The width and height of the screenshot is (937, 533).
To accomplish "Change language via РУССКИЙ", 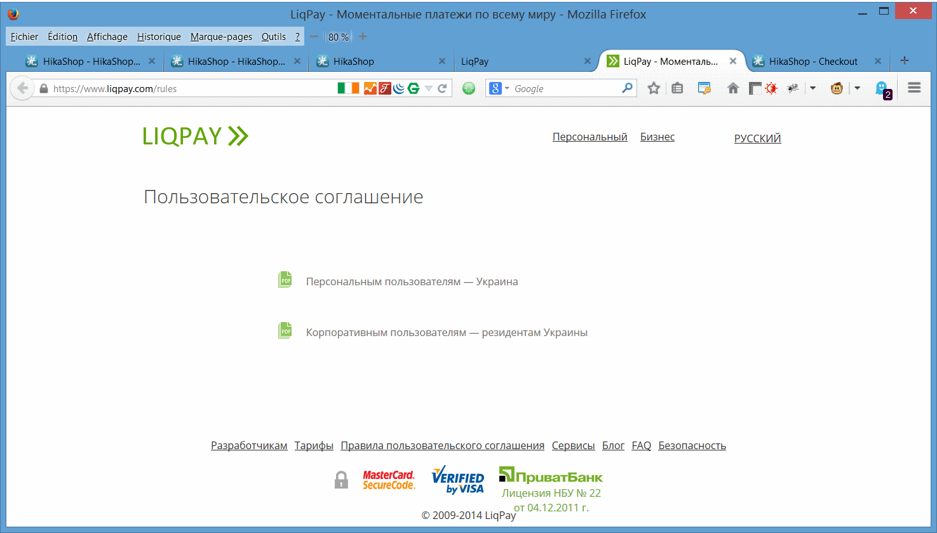I will click(758, 138).
